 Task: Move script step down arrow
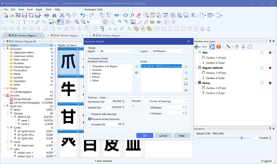pyautogui.click(x=186, y=72)
